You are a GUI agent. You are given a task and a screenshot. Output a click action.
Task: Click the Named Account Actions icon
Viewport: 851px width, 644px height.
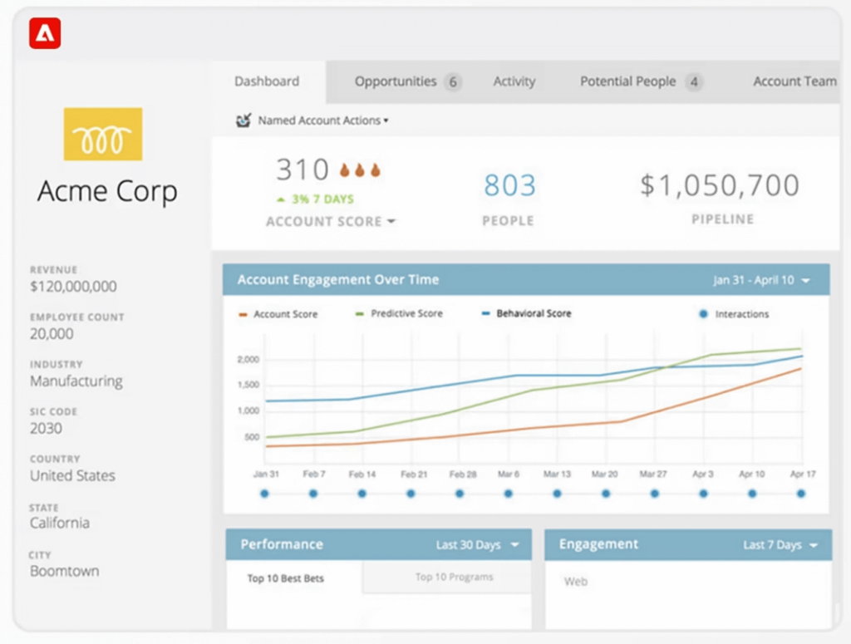pyautogui.click(x=243, y=120)
